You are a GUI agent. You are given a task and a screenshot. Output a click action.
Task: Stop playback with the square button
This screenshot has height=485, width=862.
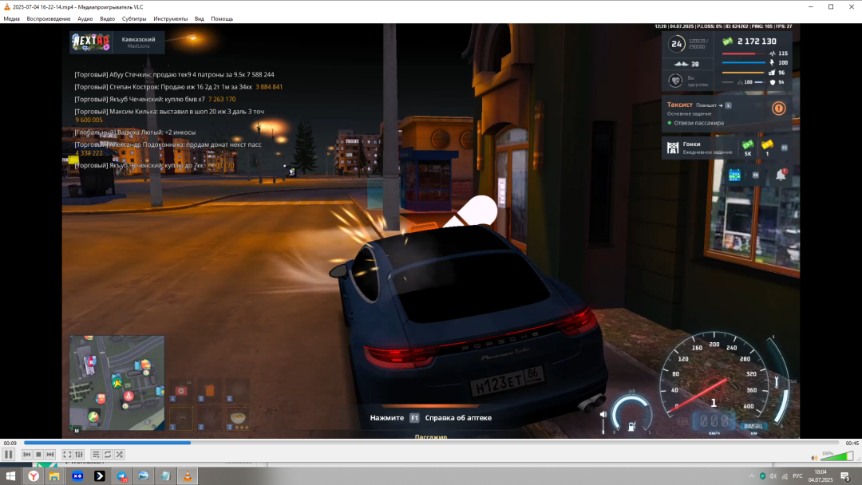point(38,454)
